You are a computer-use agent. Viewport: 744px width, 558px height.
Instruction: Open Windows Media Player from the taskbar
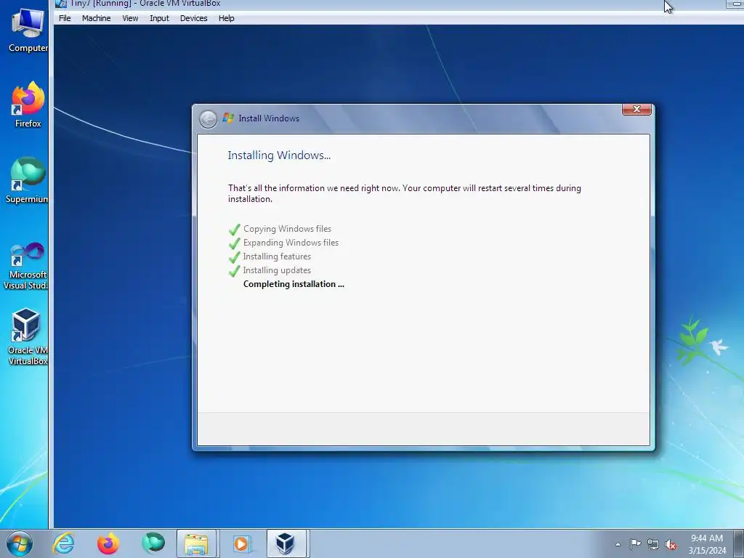point(241,543)
